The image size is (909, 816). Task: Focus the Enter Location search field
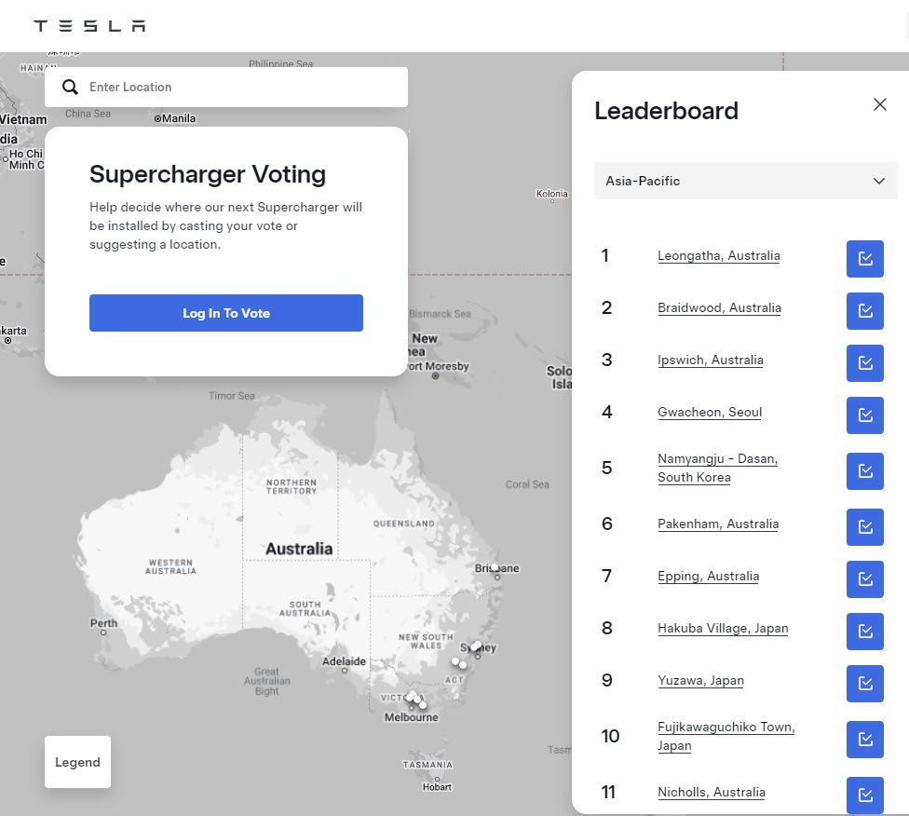[226, 87]
